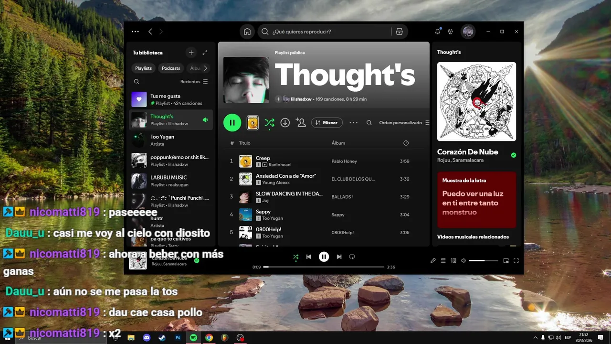The height and width of the screenshot is (344, 611).
Task: Pause playlist with large green button
Action: coord(232,123)
